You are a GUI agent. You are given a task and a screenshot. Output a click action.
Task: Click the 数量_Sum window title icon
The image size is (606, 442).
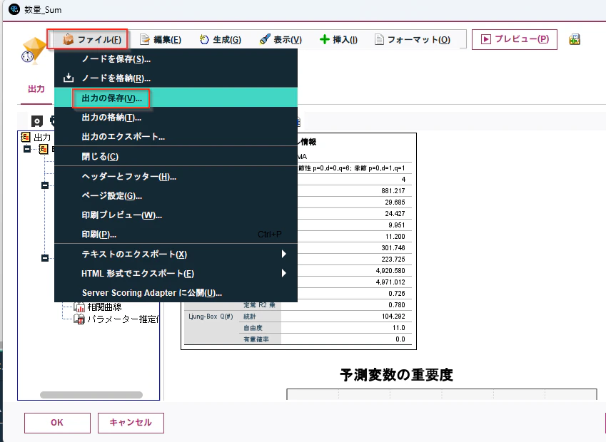(x=14, y=9)
